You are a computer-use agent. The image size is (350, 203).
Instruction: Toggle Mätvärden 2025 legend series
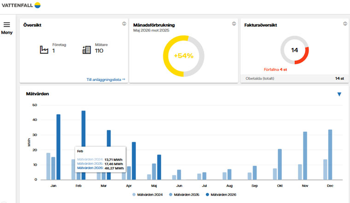coord(184,195)
